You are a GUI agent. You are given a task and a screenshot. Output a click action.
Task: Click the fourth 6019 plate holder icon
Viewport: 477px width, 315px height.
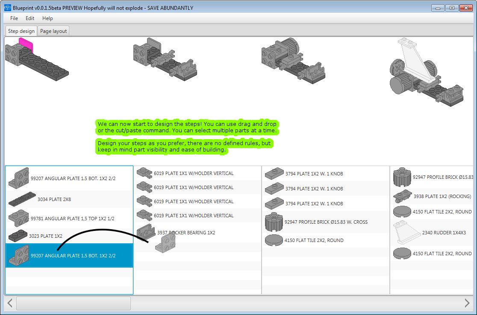point(144,216)
